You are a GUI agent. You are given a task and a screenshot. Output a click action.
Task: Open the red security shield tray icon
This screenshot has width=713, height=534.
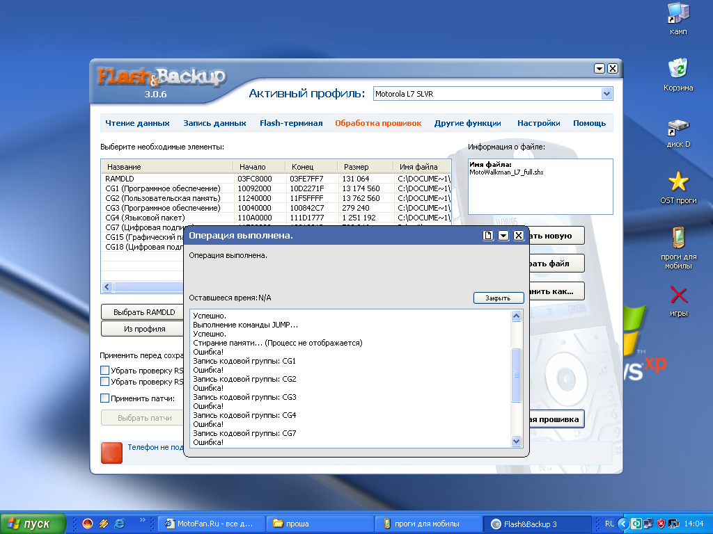click(661, 524)
